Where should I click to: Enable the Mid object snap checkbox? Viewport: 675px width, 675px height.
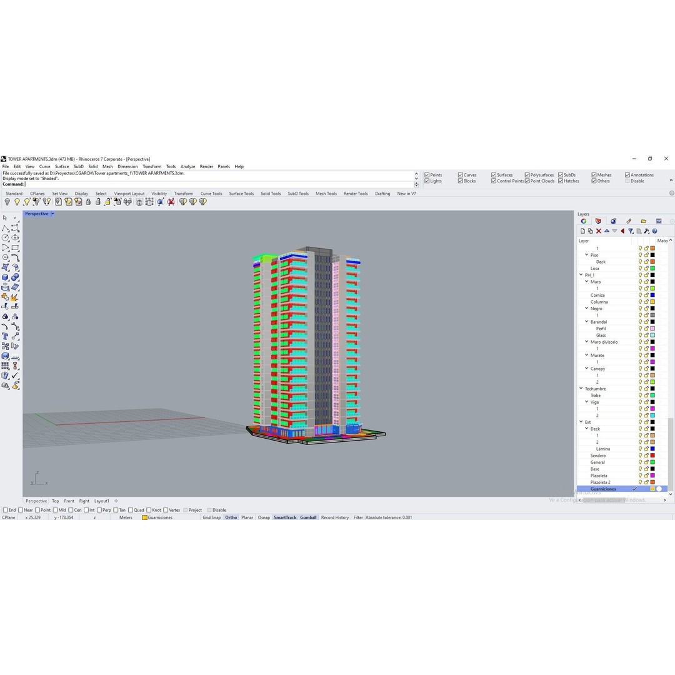[x=55, y=510]
